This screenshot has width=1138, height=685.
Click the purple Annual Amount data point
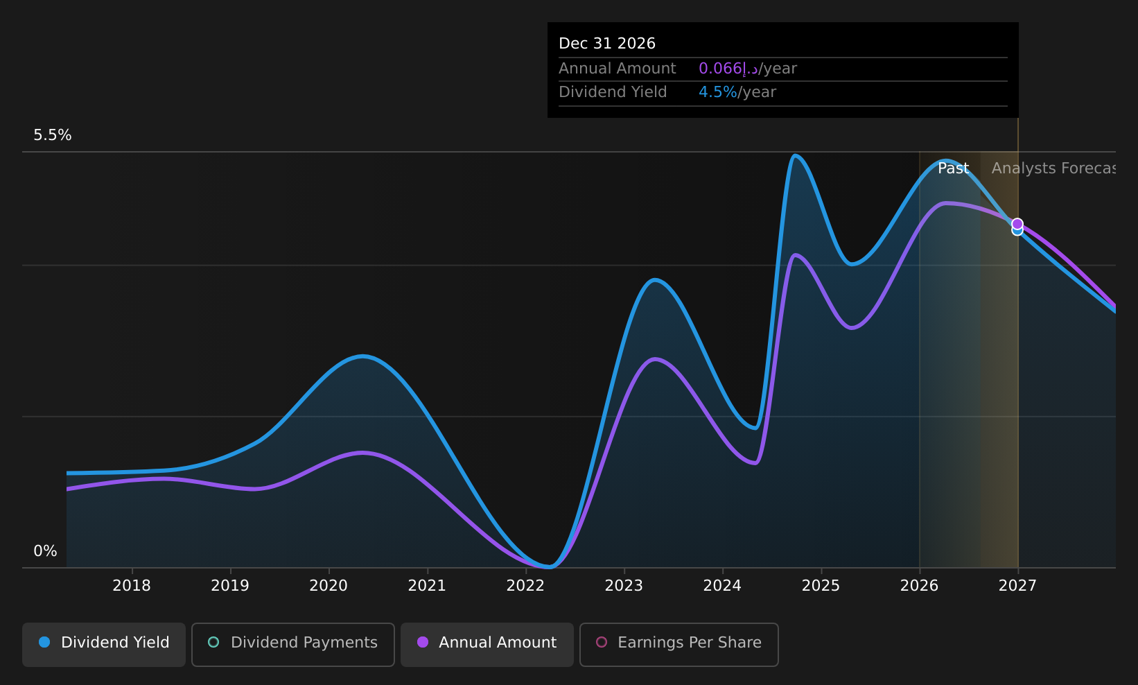1017,224
